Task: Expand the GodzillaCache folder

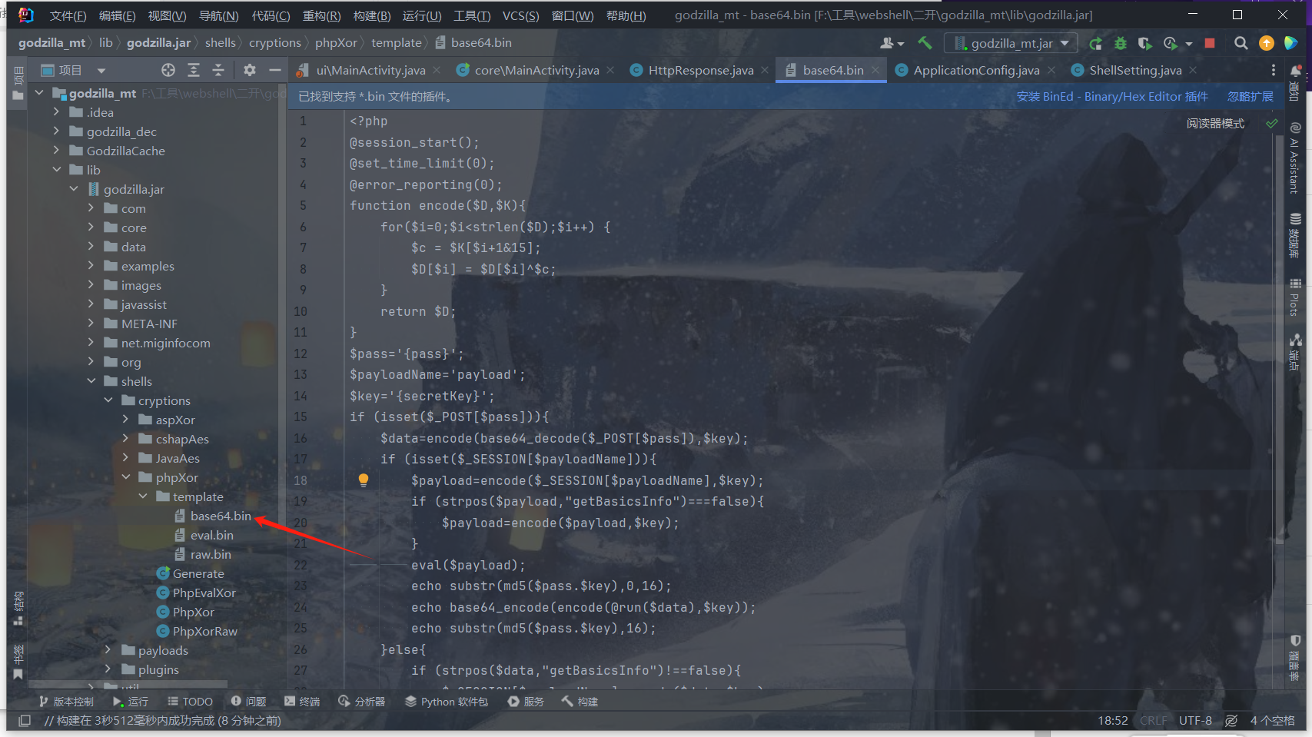Action: [x=57, y=151]
